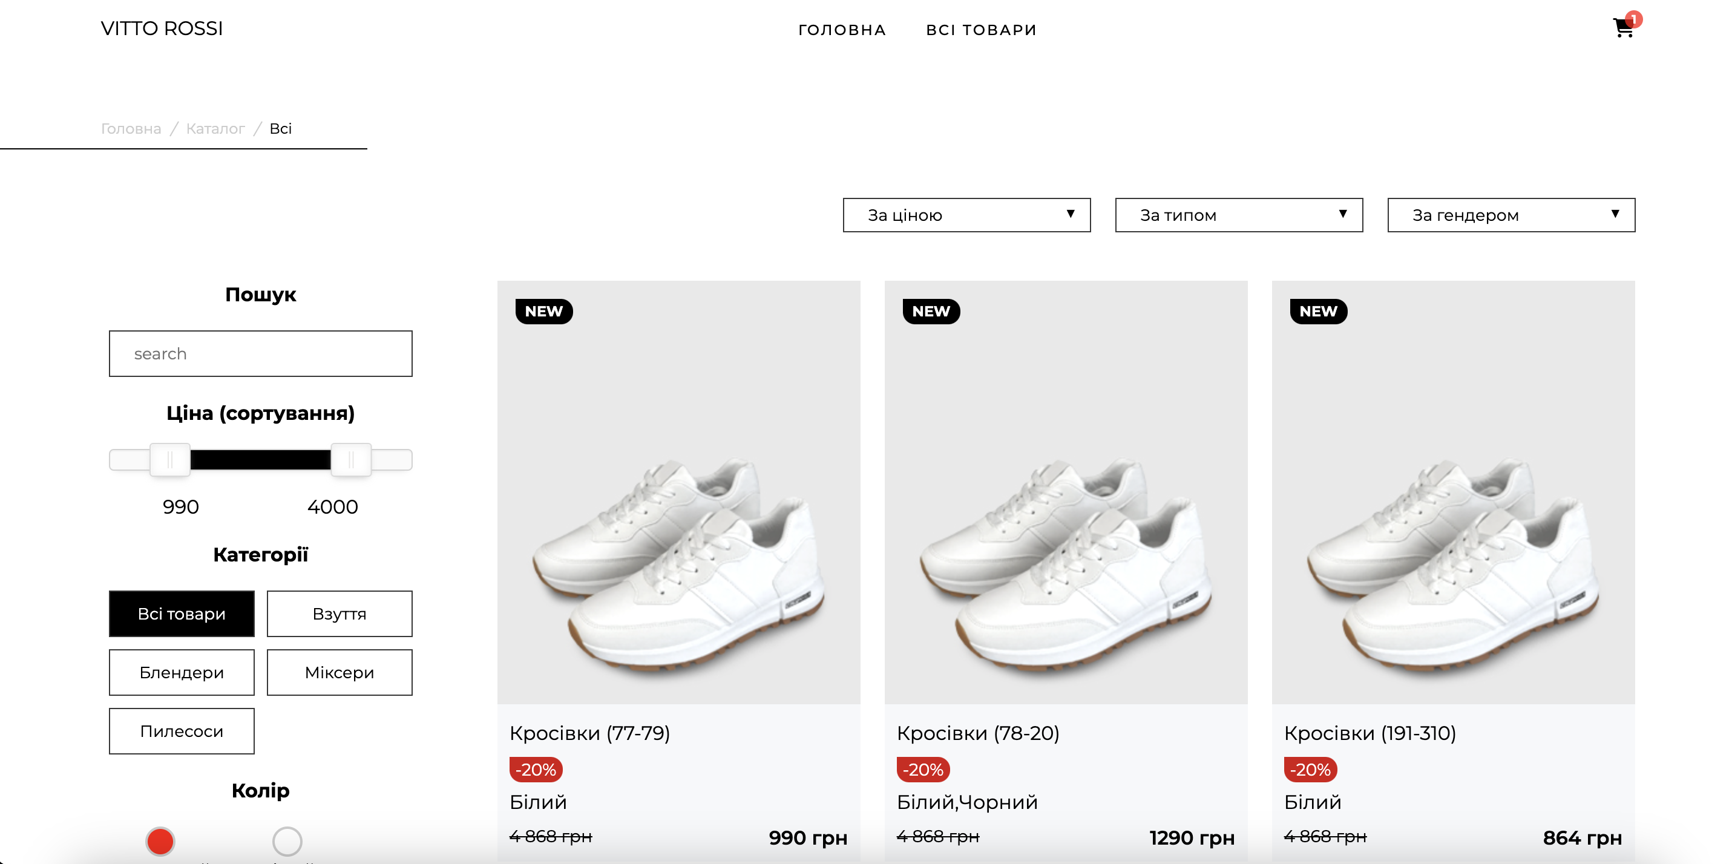Viewport: 1732px width, 864px height.
Task: Select the Взуття category button
Action: [x=340, y=614]
